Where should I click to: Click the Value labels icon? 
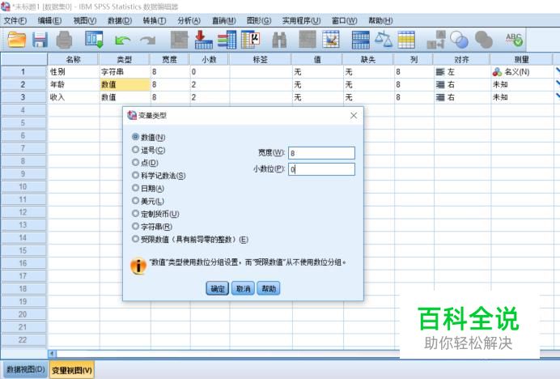436,40
